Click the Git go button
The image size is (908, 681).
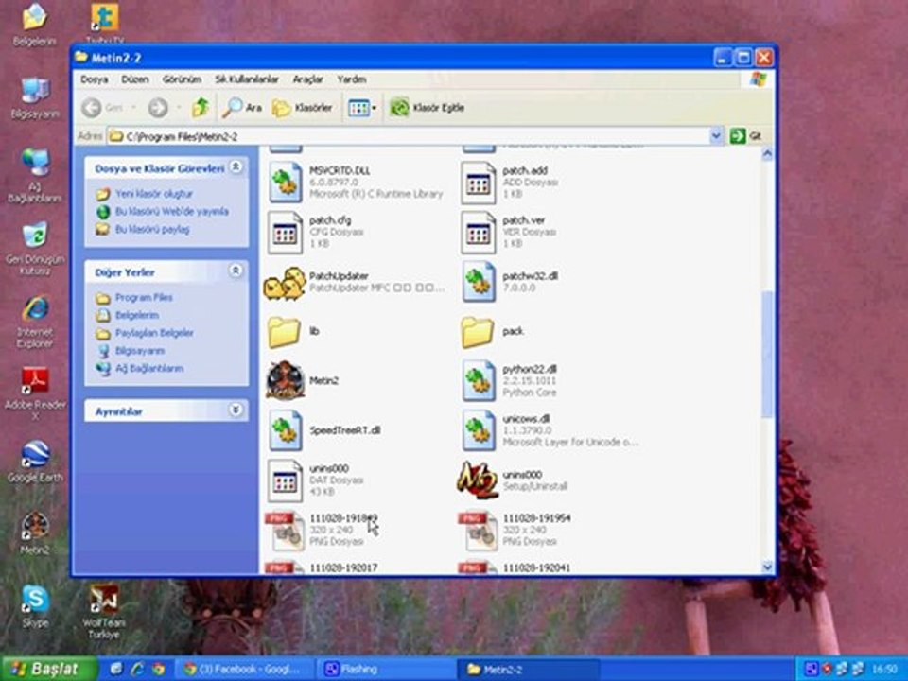click(x=746, y=136)
